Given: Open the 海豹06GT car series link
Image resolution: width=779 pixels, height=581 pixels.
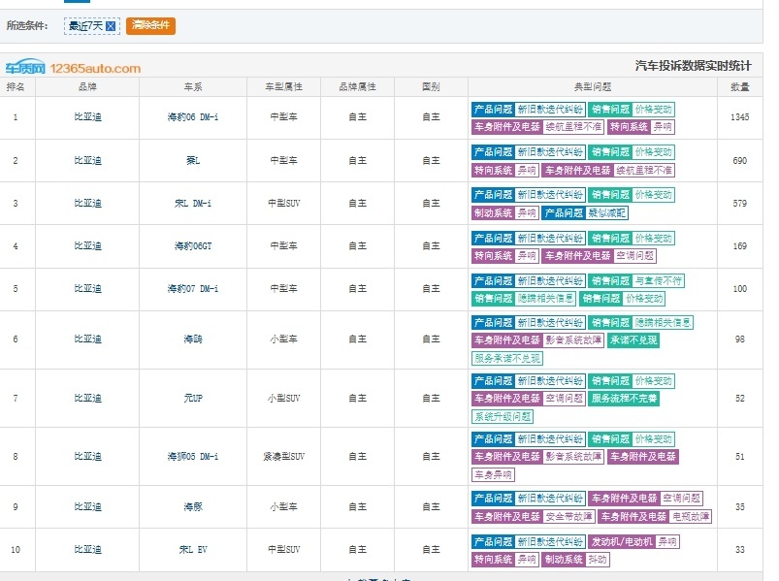Looking at the screenshot, I should (x=193, y=245).
